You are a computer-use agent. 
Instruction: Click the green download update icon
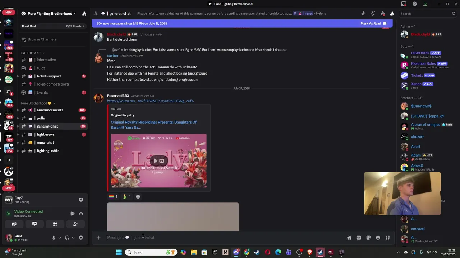coord(425,4)
